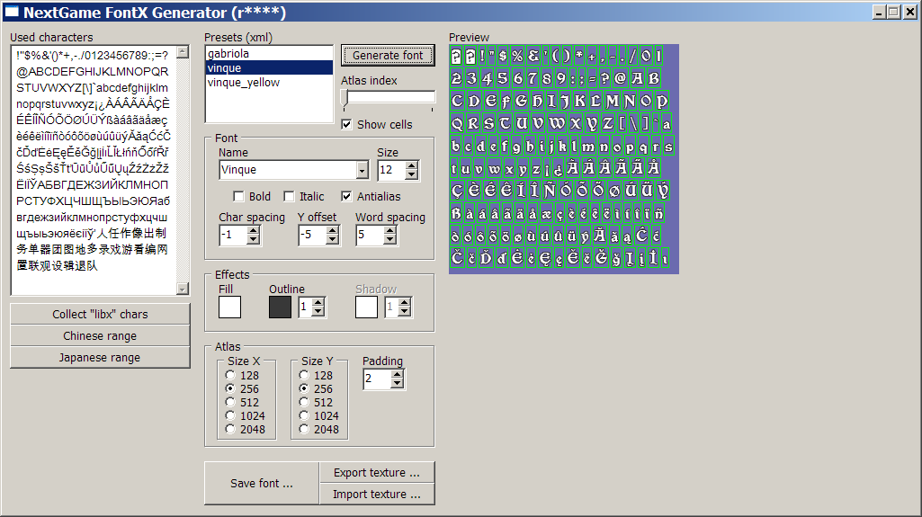Click the Export texture button
Screen dimensions: 922x517
click(x=377, y=472)
